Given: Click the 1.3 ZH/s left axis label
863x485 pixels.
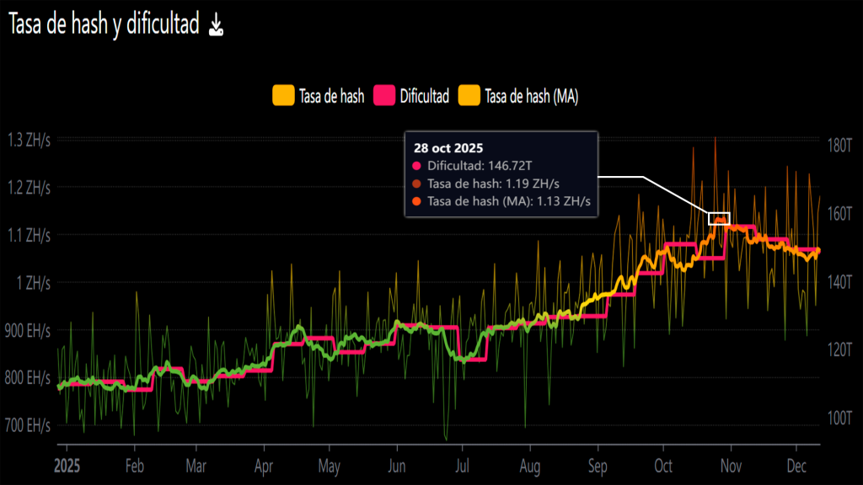Looking at the screenshot, I should [x=29, y=140].
